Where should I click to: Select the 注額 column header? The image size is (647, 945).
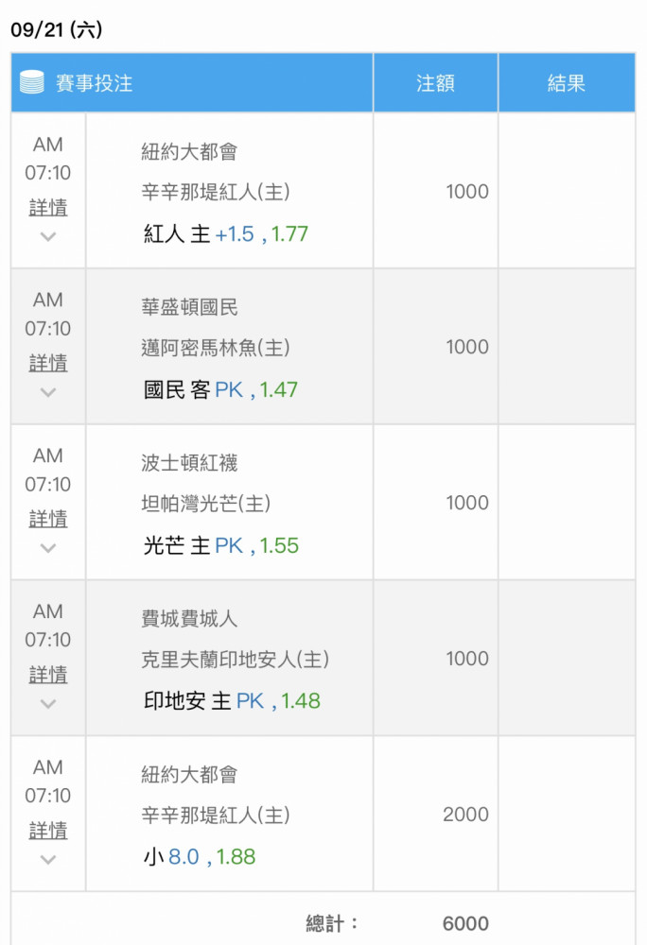435,82
